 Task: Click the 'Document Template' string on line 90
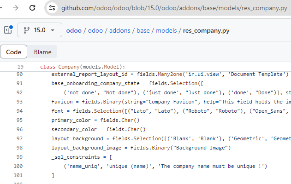click(x=257, y=74)
